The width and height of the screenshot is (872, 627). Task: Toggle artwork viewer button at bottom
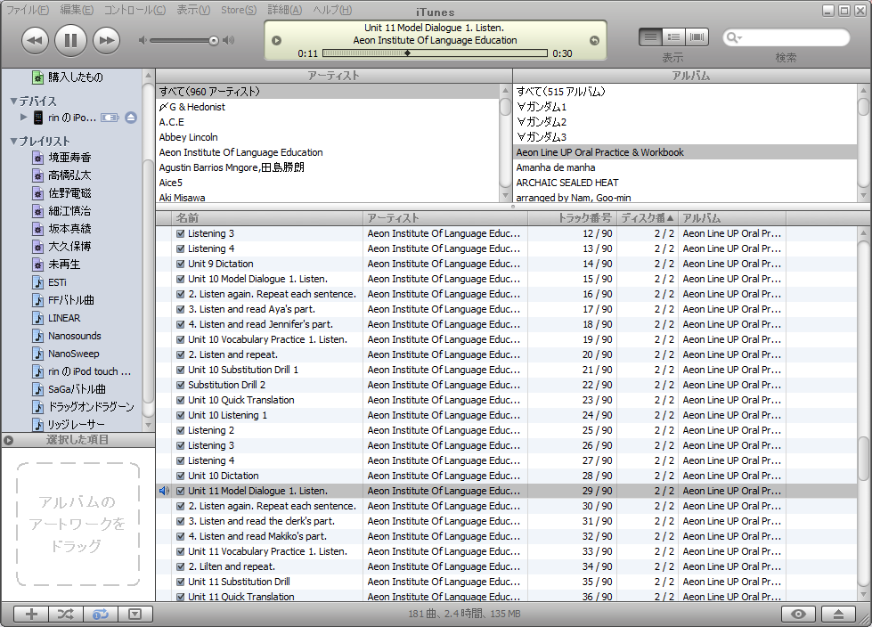(x=134, y=614)
